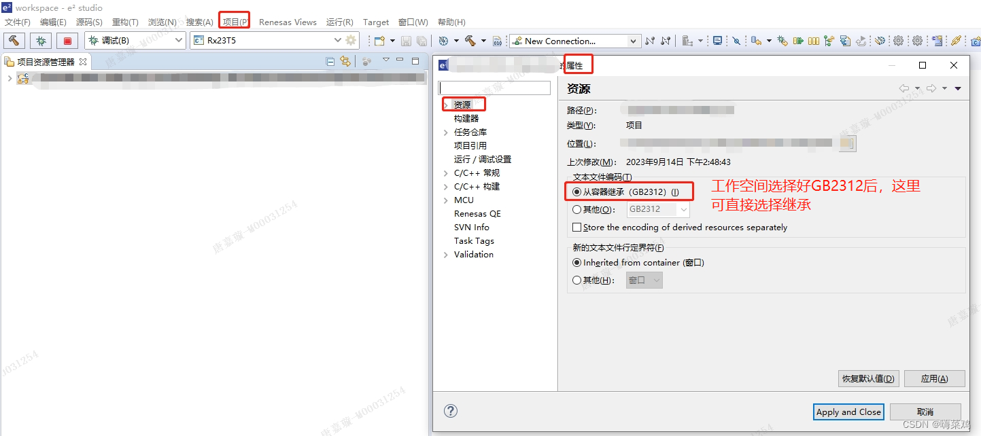The image size is (981, 436).
Task: Open the Renesas Views menu
Action: coord(288,22)
